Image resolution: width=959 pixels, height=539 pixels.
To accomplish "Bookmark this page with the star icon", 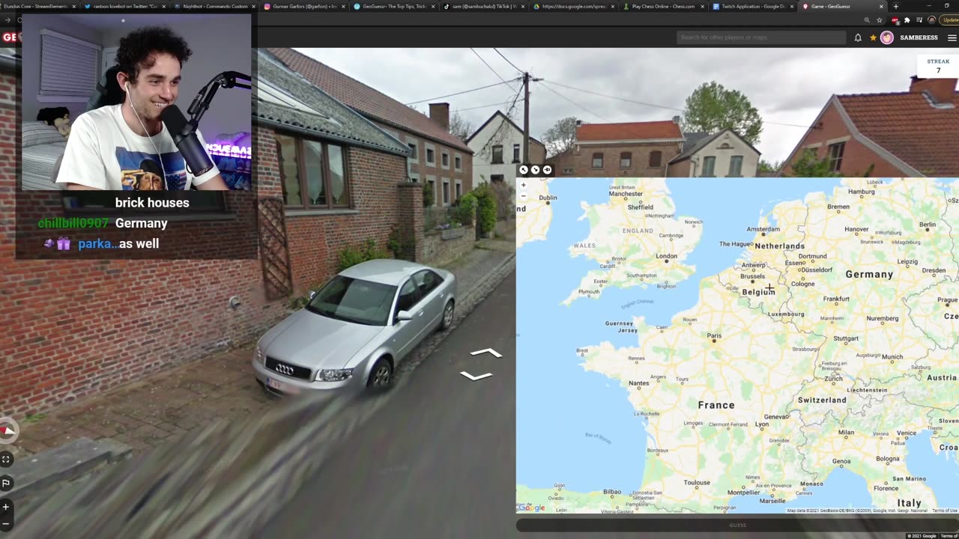I will pyautogui.click(x=880, y=20).
